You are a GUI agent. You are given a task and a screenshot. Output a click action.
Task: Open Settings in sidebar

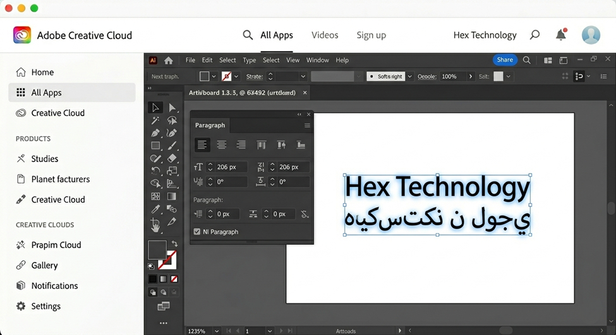pos(72,306)
